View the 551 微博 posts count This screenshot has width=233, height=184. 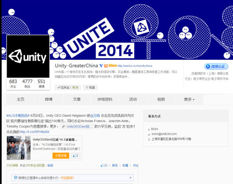tap(41, 83)
